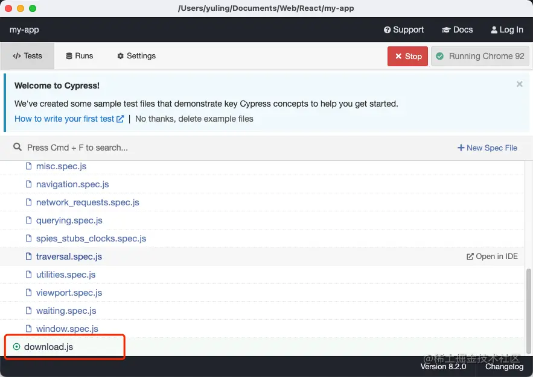Viewport: 533px width, 377px height.
Task: Click the file icon beside spies_stubs_clocks.spec.js
Action: (29, 238)
